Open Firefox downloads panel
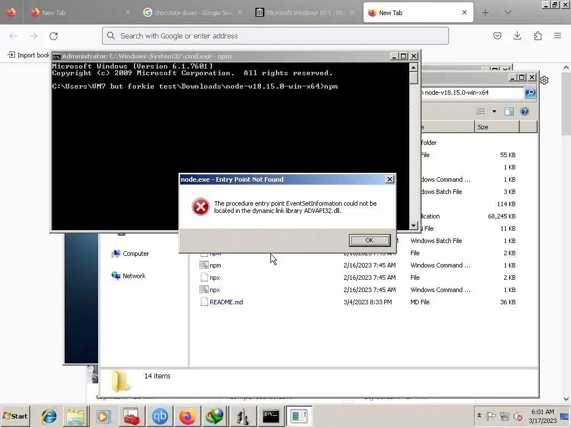The width and height of the screenshot is (571, 428). (517, 36)
